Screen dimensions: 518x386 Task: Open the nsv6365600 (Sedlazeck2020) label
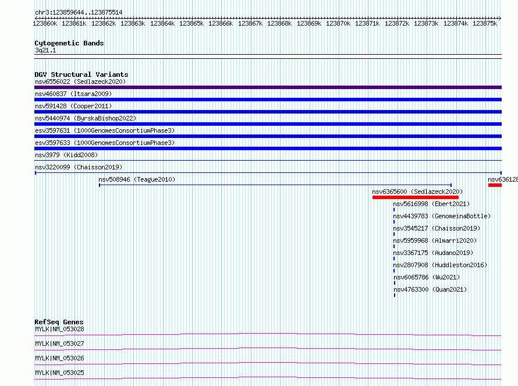tap(417, 192)
